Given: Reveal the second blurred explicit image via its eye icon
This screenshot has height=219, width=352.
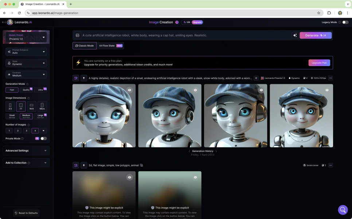Looking at the screenshot, I should point(195,177).
